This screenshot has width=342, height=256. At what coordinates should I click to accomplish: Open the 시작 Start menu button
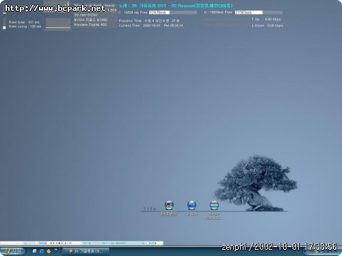pyautogui.click(x=13, y=251)
